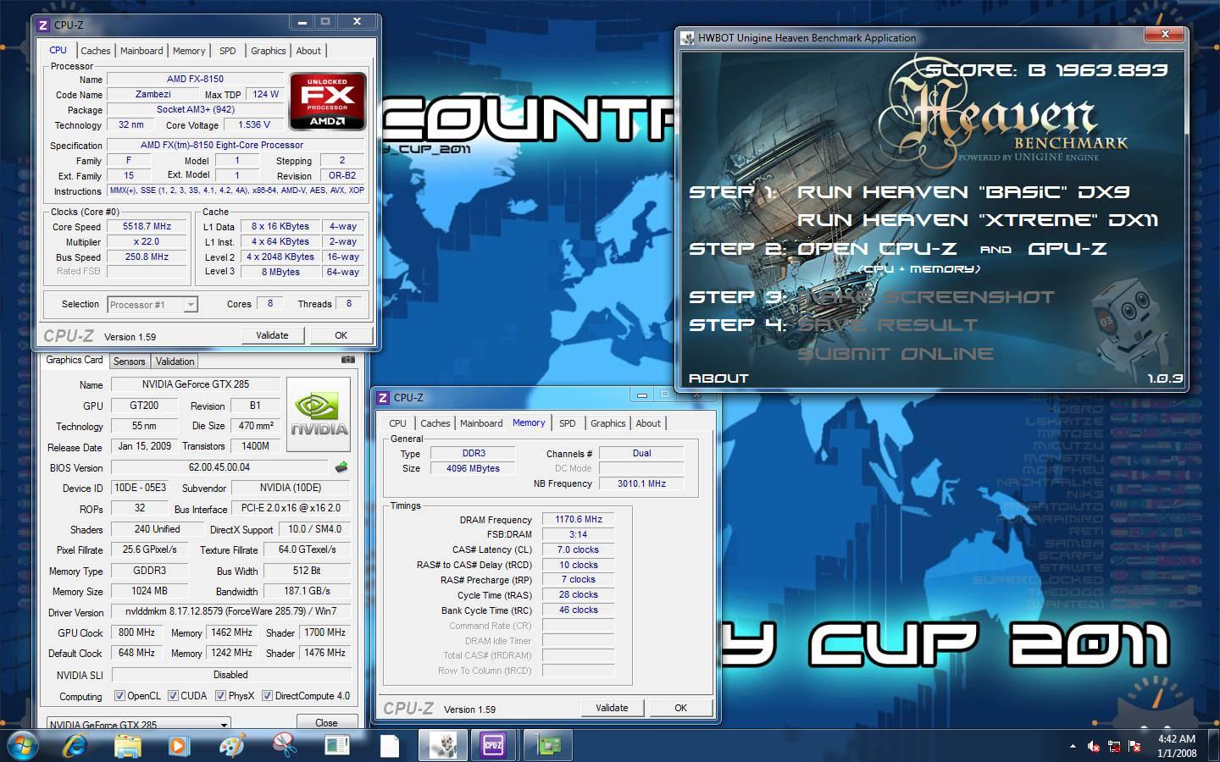The width and height of the screenshot is (1220, 762).
Task: Click the CPU-Z title bar icon of the top window
Action: 44,25
